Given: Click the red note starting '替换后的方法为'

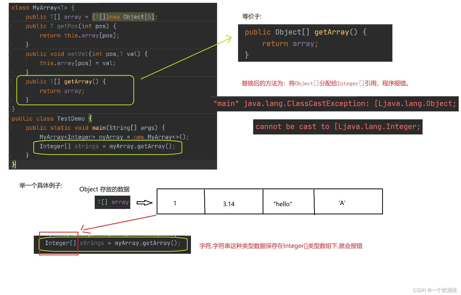Looking at the screenshot, I should click(x=326, y=83).
